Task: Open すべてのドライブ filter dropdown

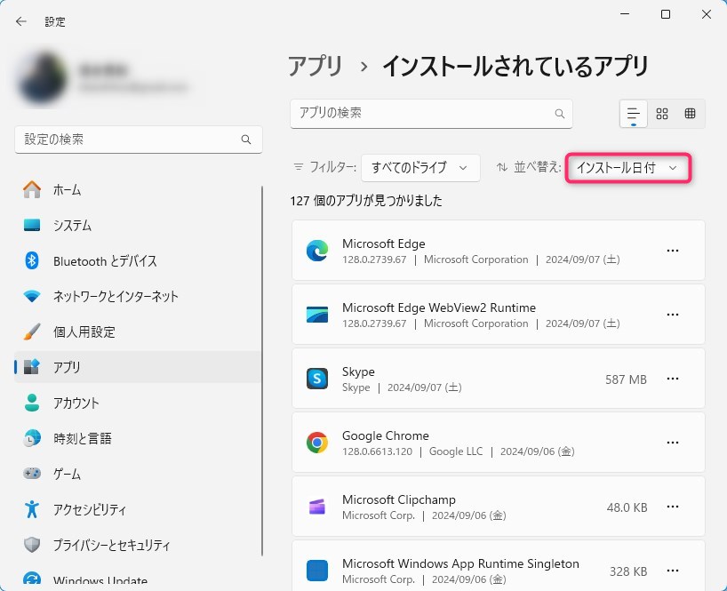Action: [x=420, y=167]
